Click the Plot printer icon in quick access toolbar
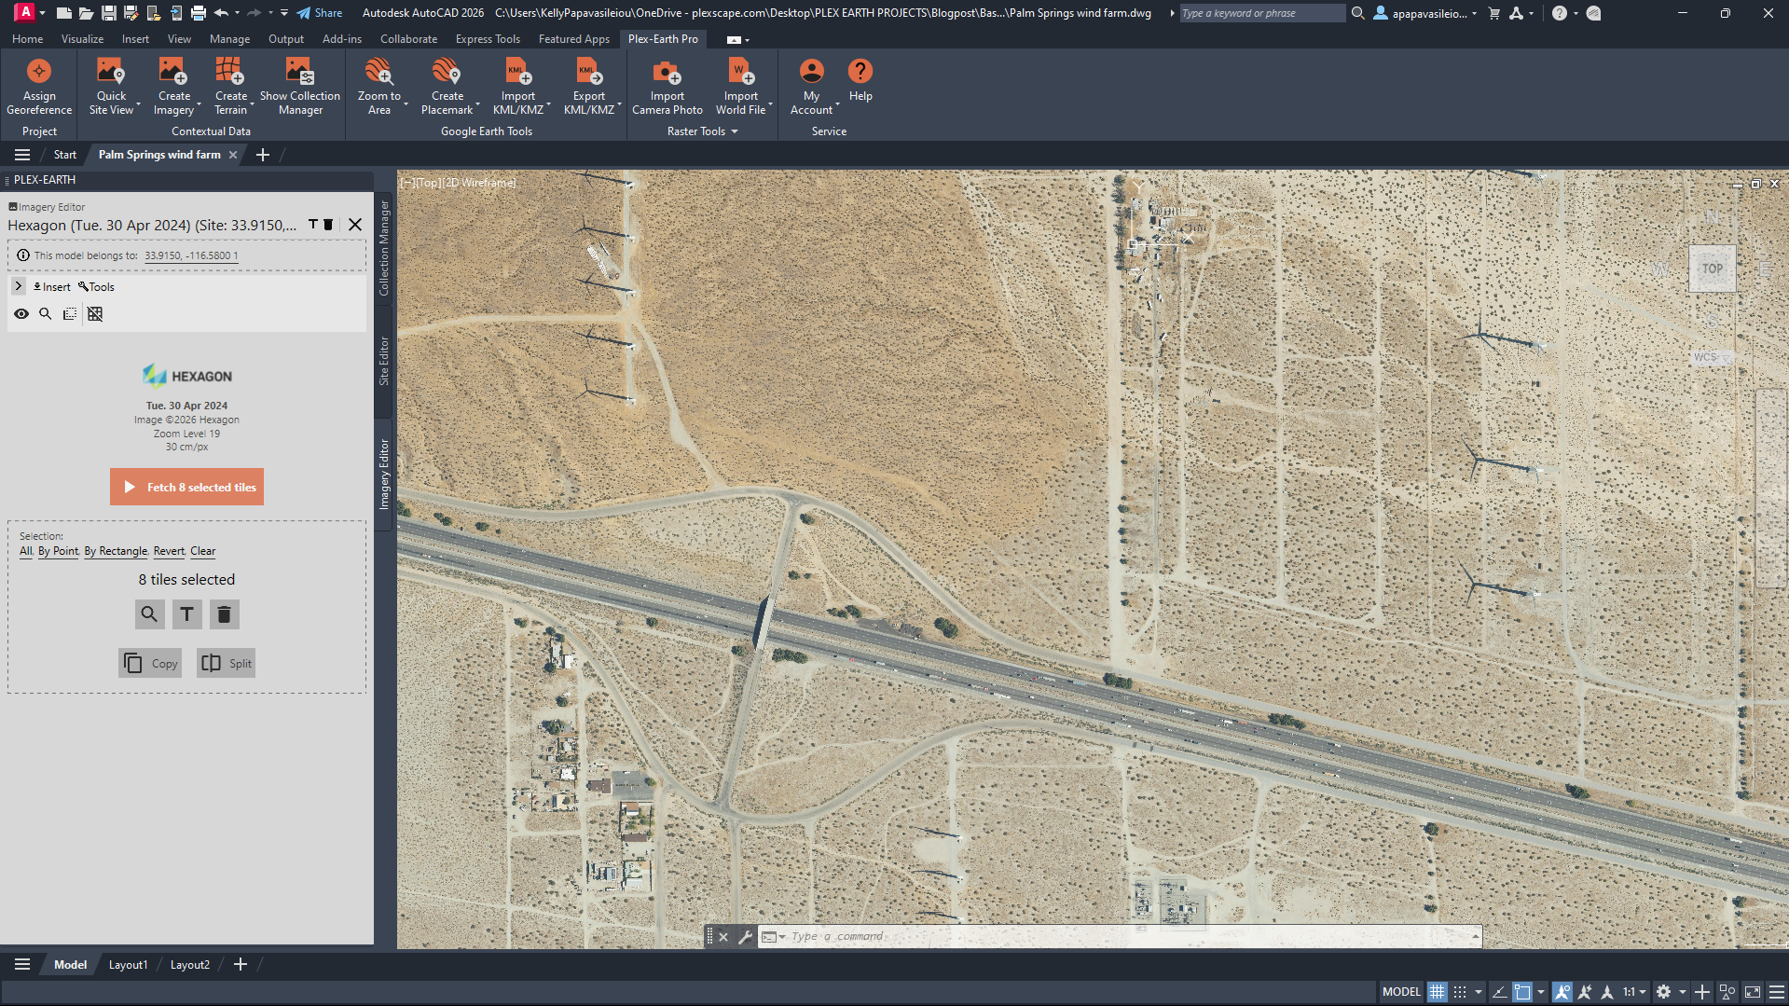This screenshot has width=1789, height=1006. pyautogui.click(x=198, y=13)
